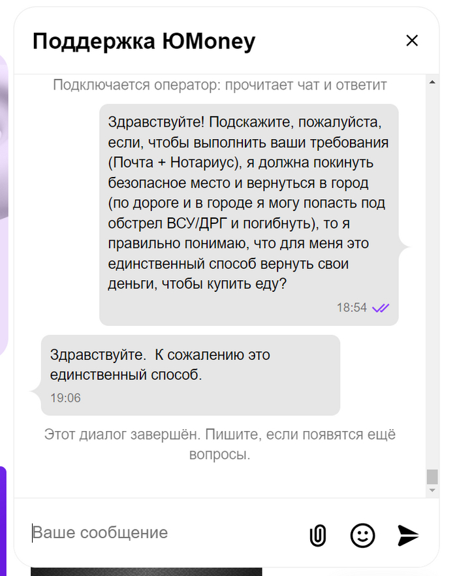457x576 pixels.
Task: Click the empty scrollbar track mid-chat
Action: 432,274
